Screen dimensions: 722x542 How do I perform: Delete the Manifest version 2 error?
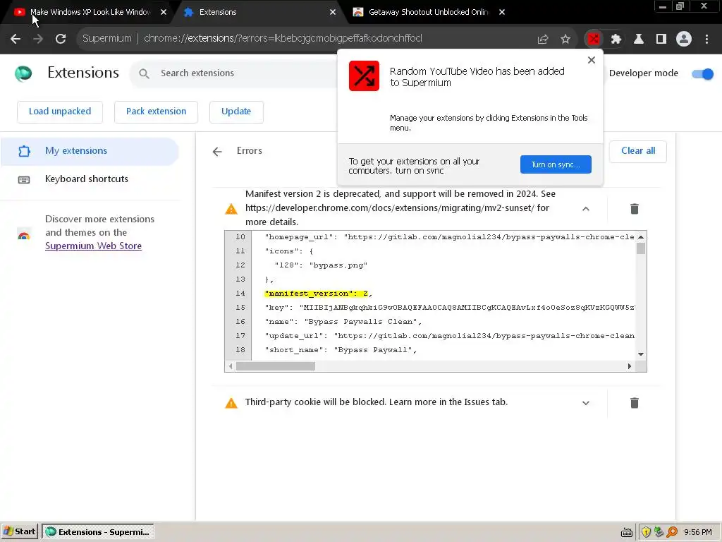click(634, 209)
